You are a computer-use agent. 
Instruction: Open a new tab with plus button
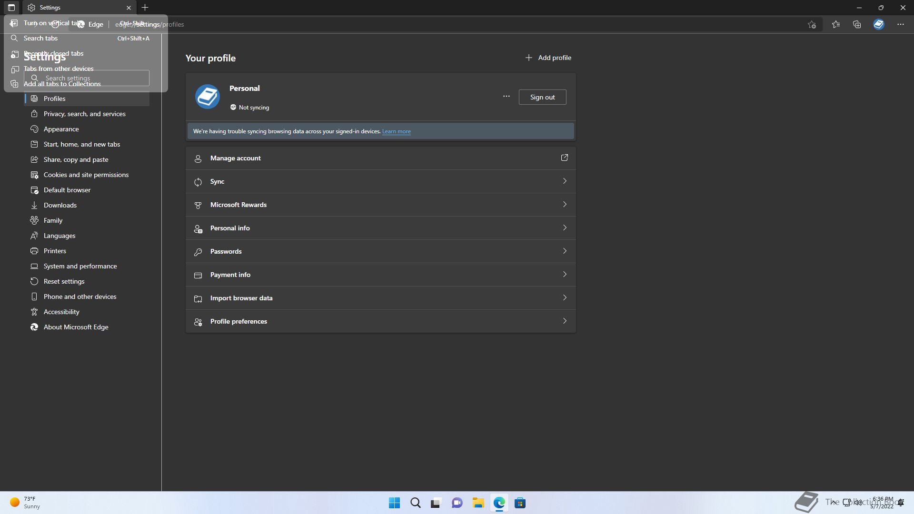point(145,8)
